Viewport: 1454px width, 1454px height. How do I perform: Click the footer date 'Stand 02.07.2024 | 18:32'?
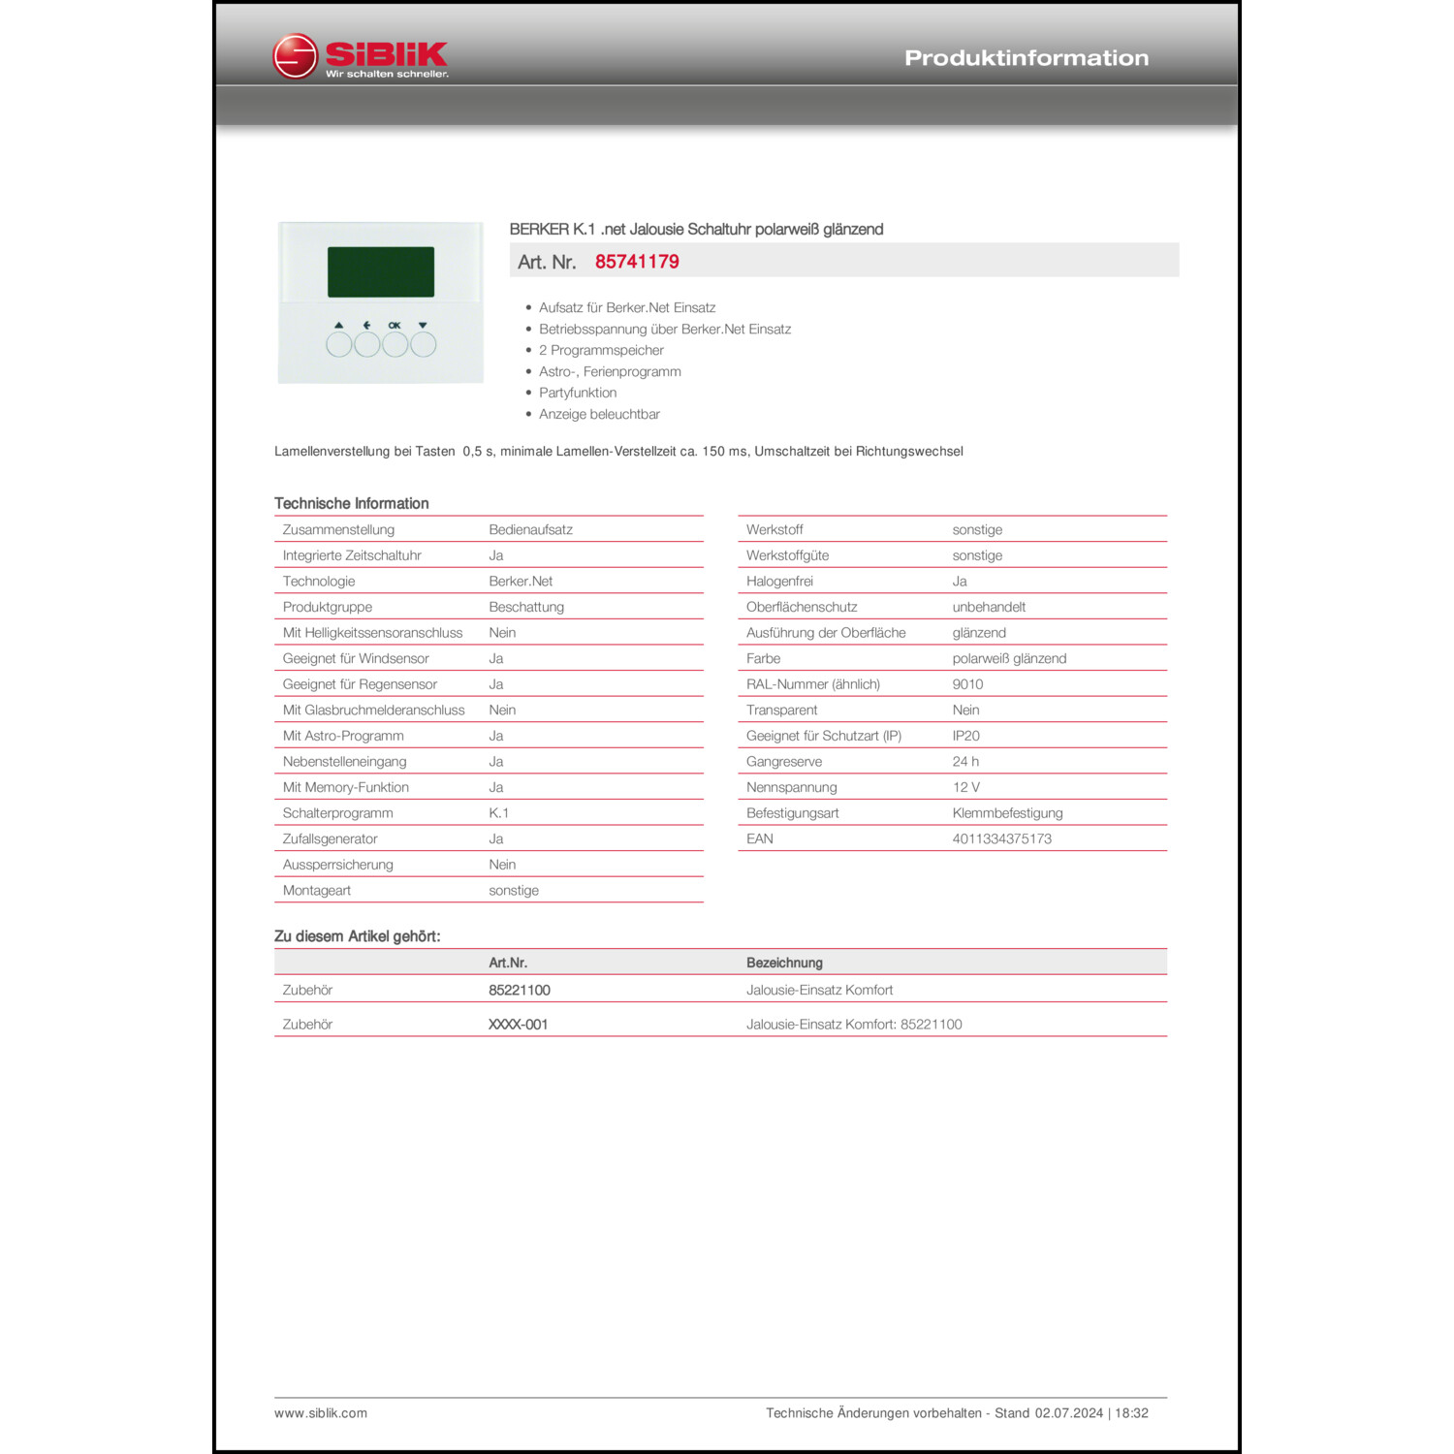point(1071,1413)
